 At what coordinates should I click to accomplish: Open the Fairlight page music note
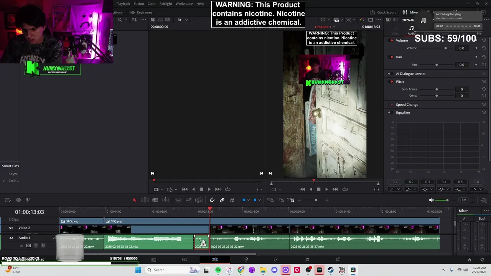pyautogui.click(x=307, y=260)
